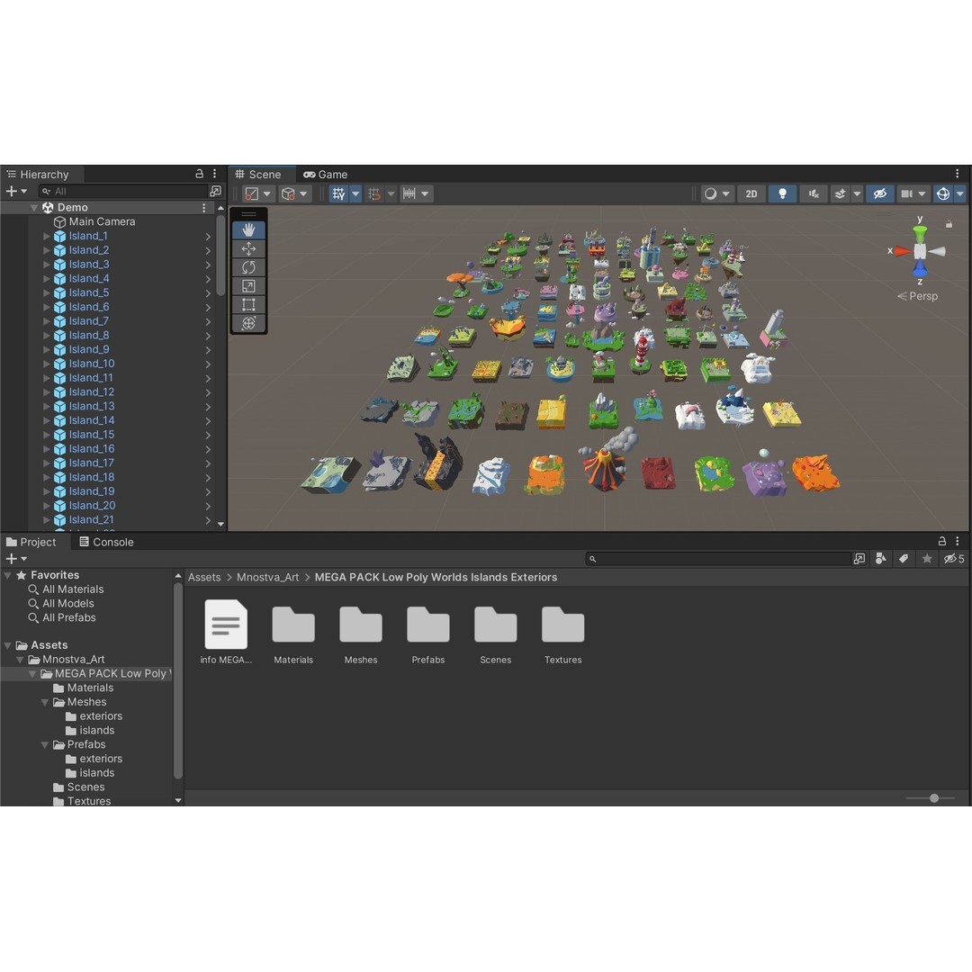This screenshot has height=972, width=972.
Task: Collapse the Meshes folder arrow
Action: coord(45,702)
